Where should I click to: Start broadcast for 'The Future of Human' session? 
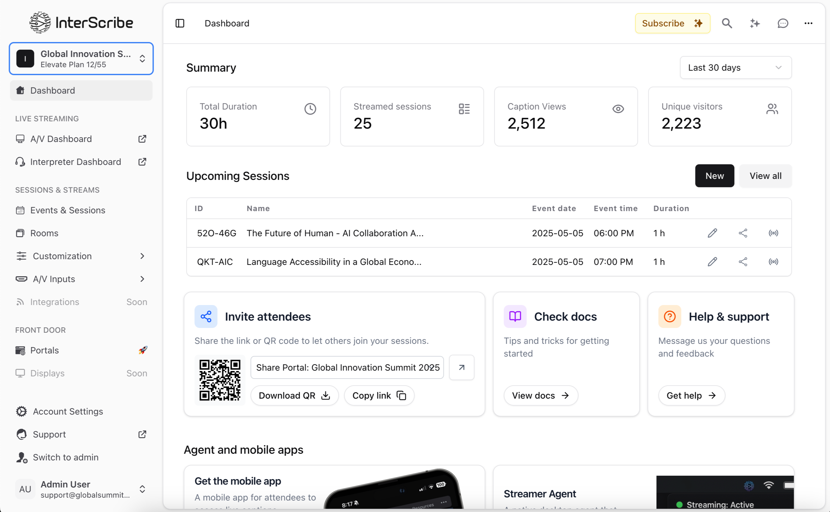tap(773, 233)
